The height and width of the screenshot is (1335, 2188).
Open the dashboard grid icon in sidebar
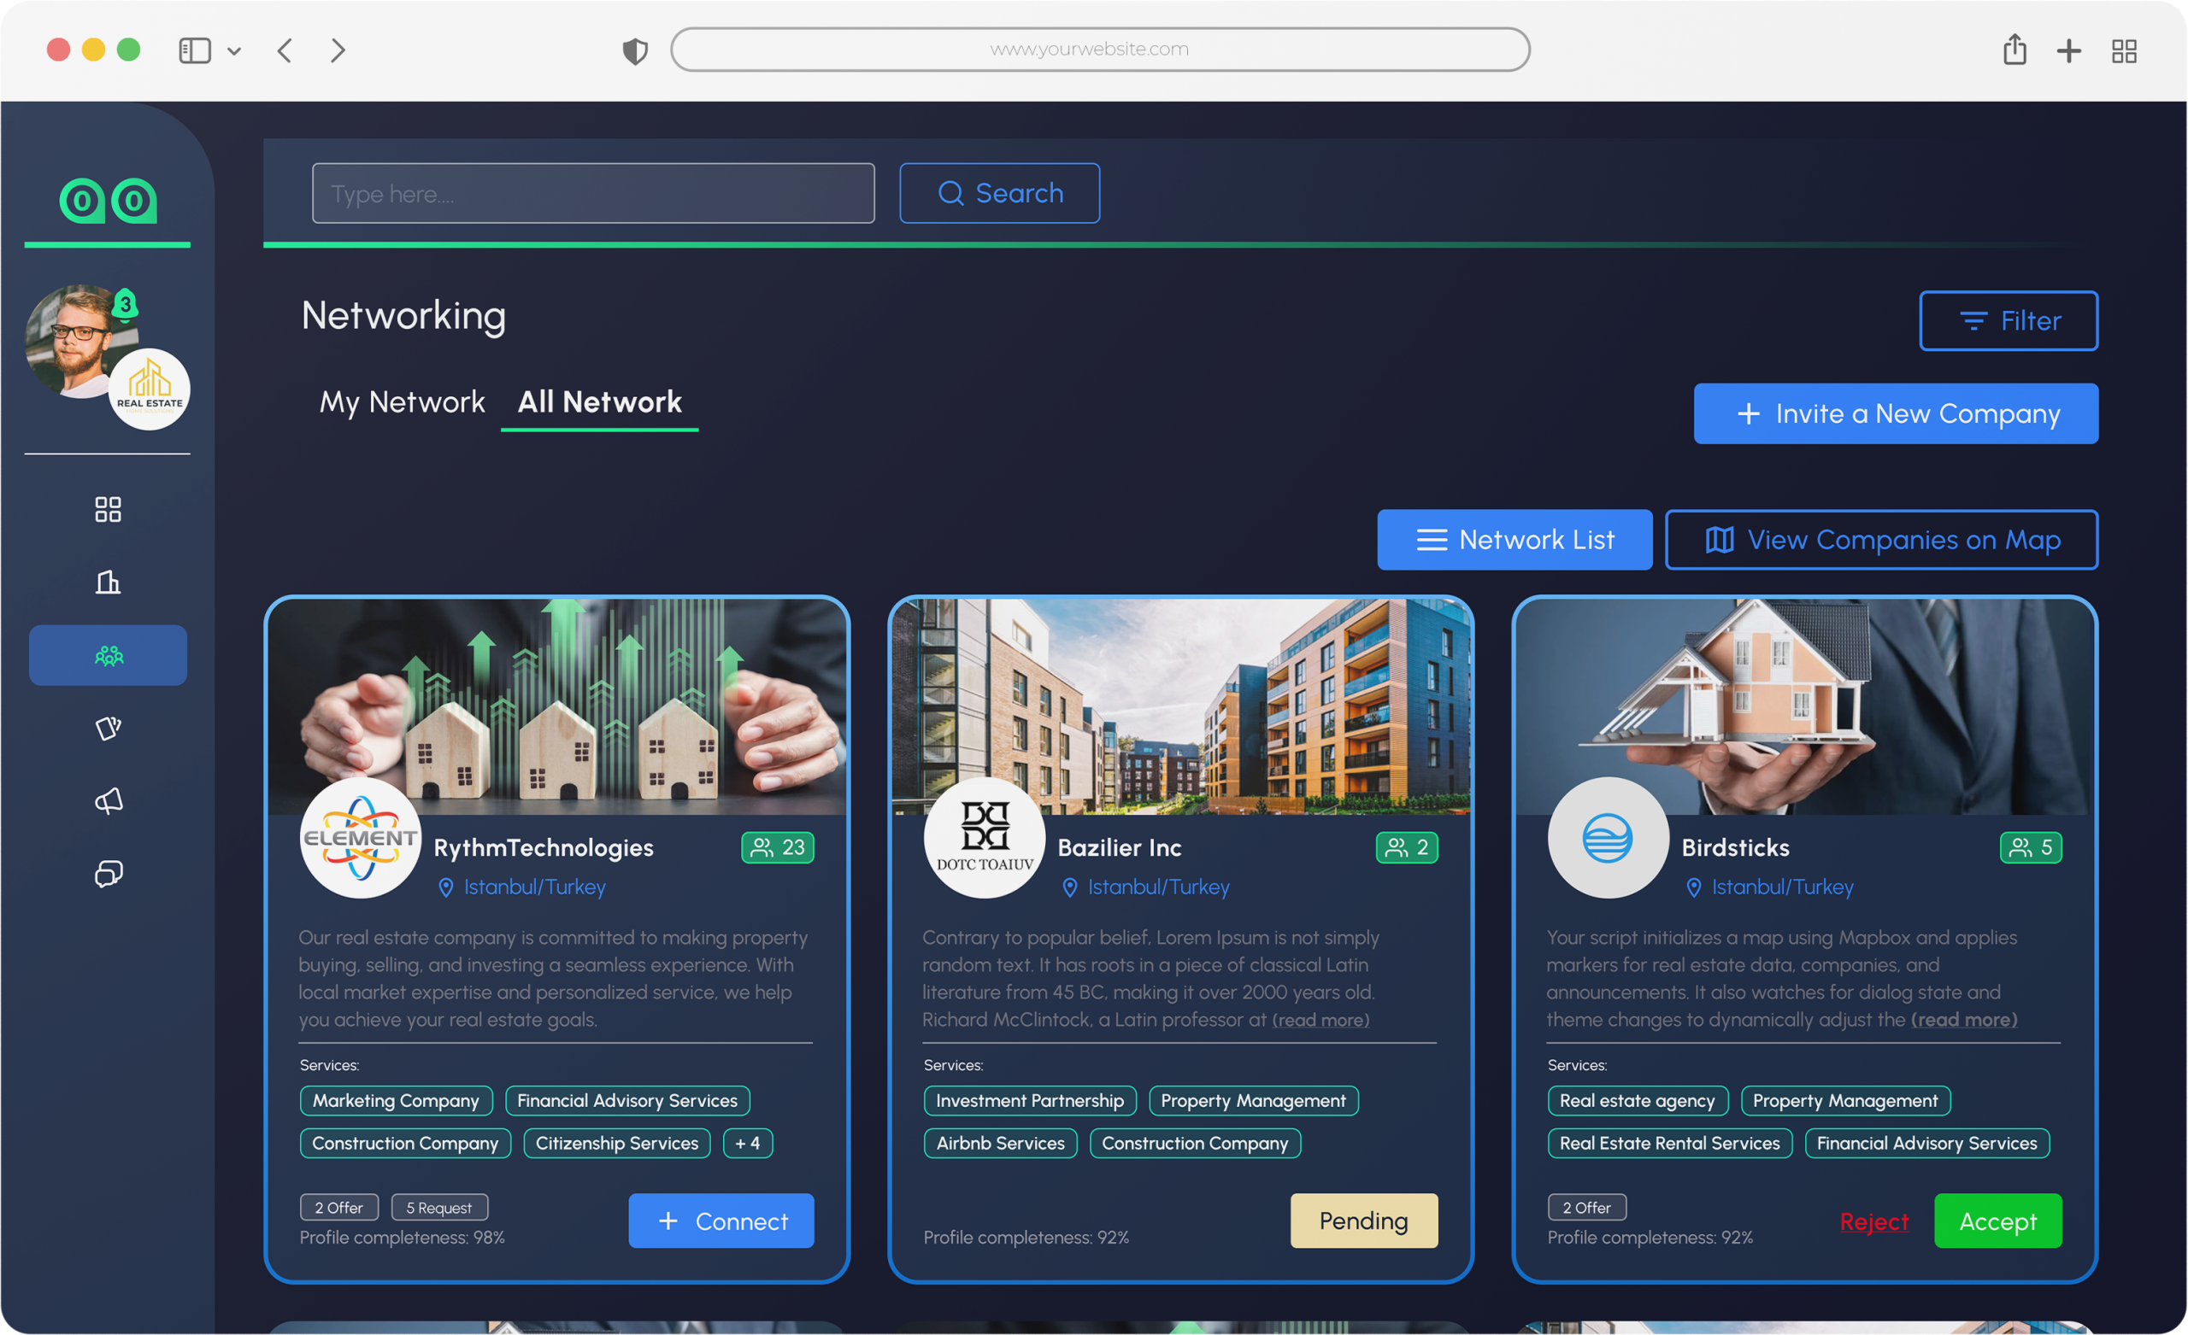(109, 510)
